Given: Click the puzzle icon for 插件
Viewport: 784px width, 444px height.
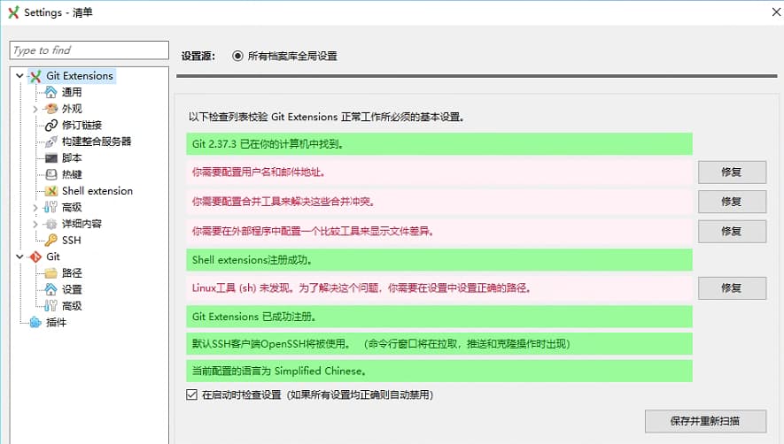Looking at the screenshot, I should (x=35, y=322).
